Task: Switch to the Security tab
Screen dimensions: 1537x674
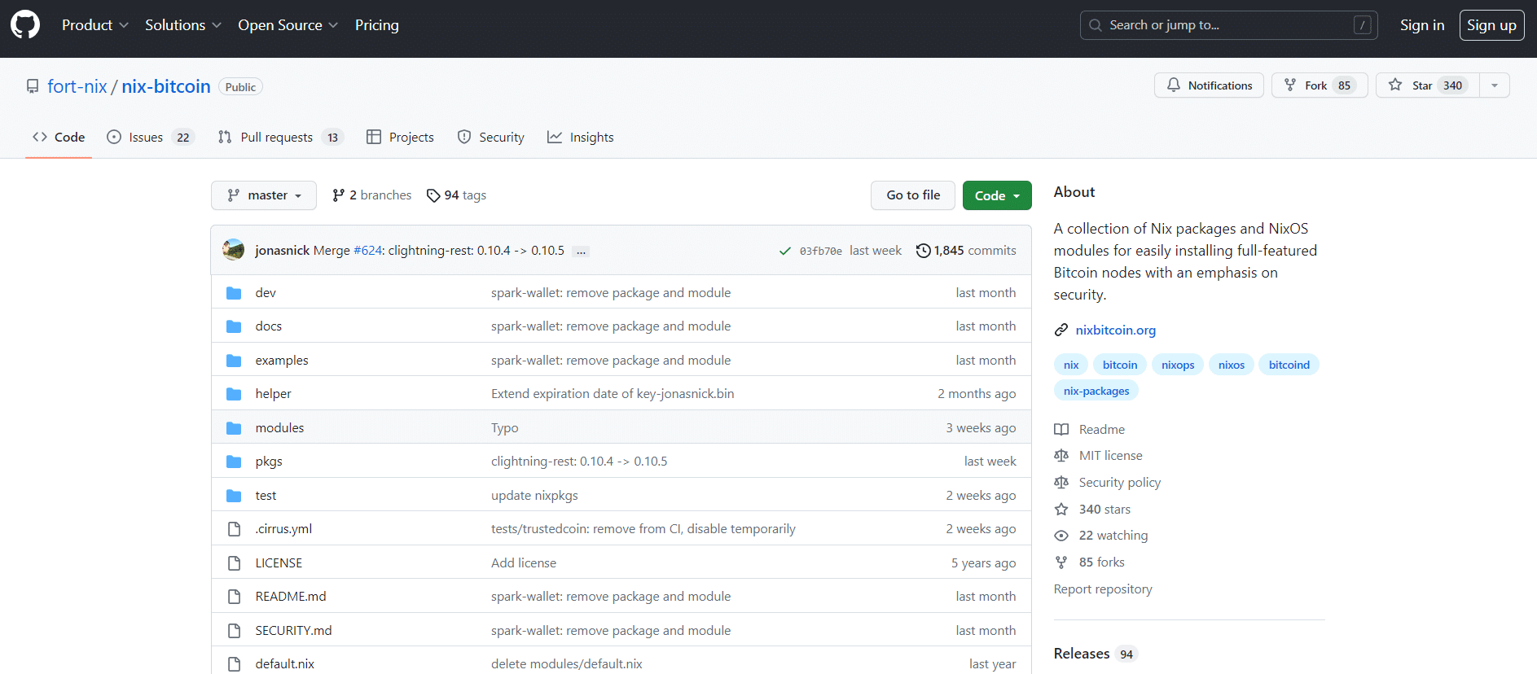Action: click(491, 138)
